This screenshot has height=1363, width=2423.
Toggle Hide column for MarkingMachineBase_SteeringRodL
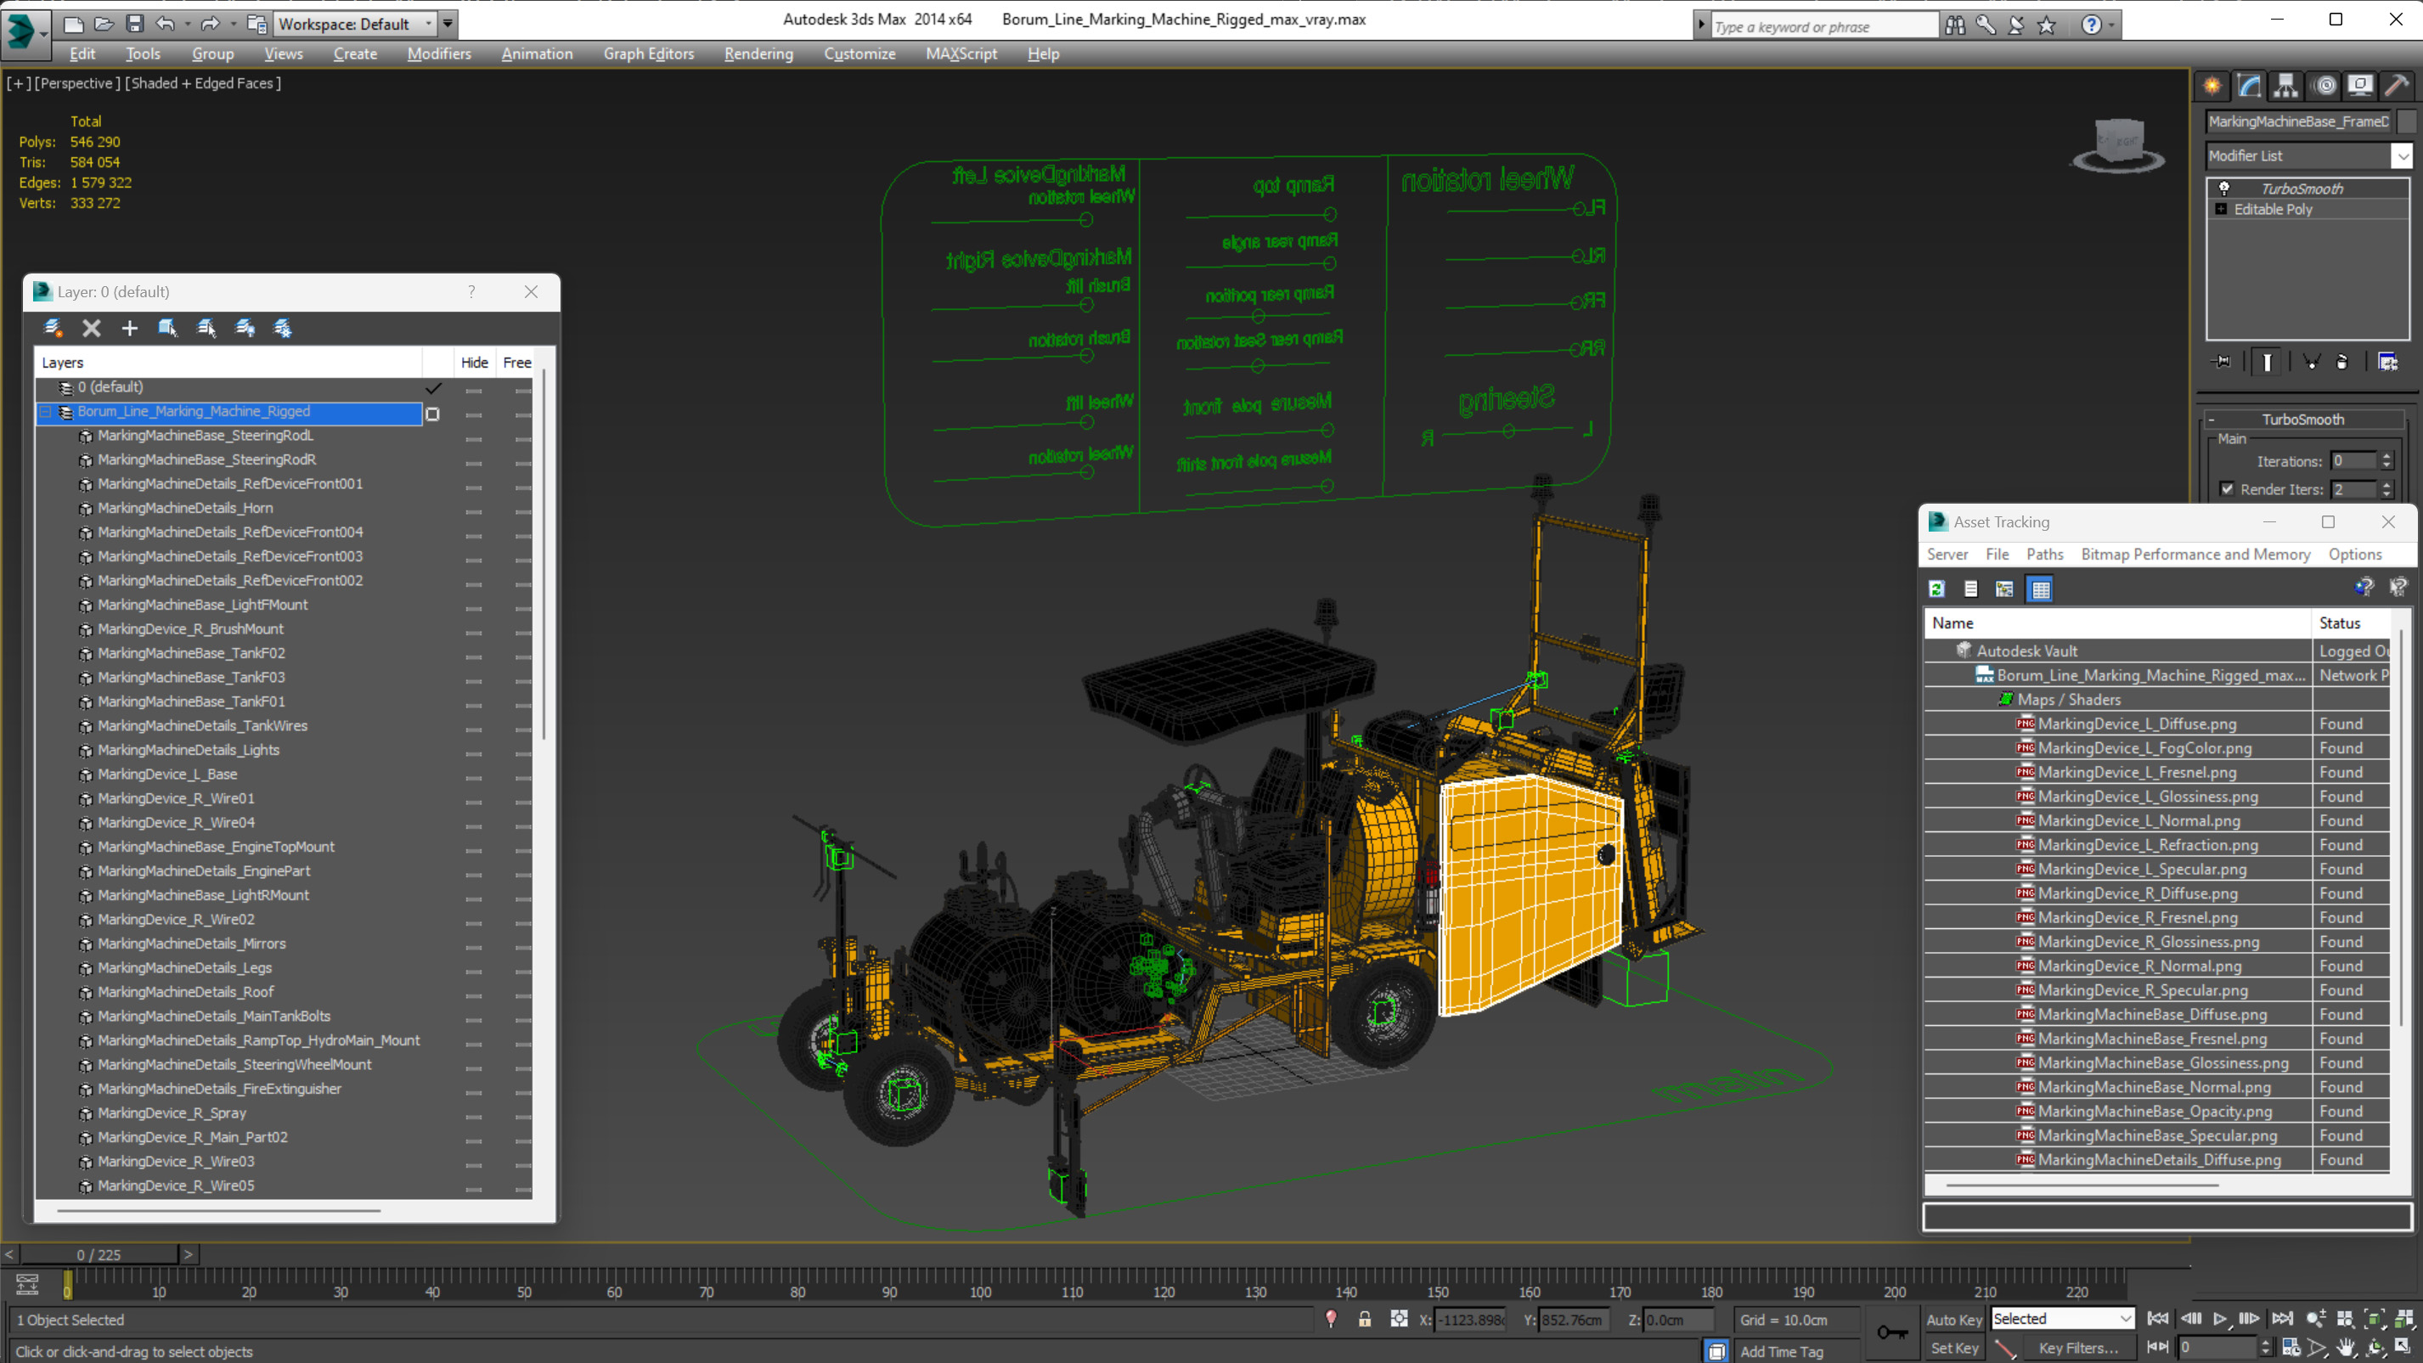point(473,437)
